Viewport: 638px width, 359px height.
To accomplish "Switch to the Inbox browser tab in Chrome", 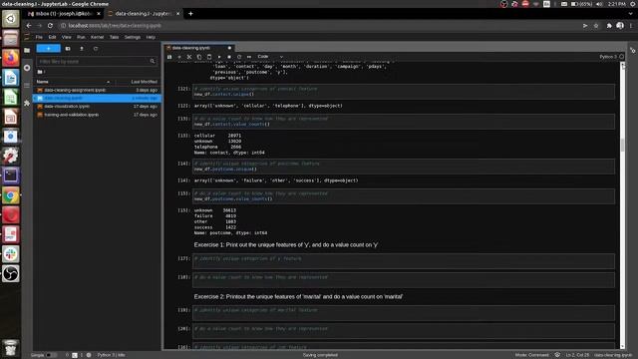I will point(64,13).
